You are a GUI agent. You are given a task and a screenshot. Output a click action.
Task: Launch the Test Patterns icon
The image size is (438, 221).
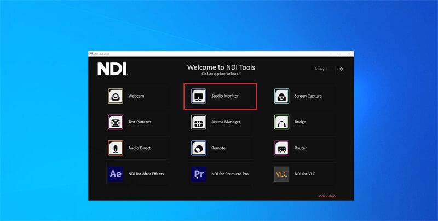click(x=116, y=122)
